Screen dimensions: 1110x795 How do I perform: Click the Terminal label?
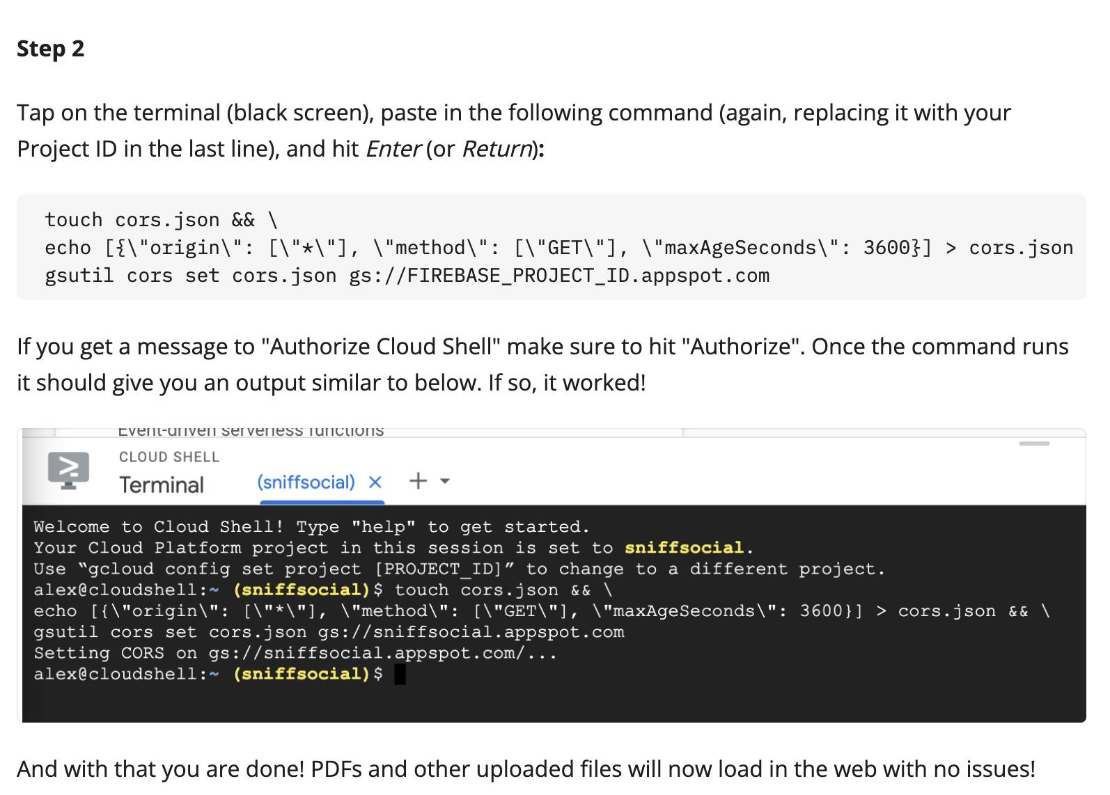(162, 485)
